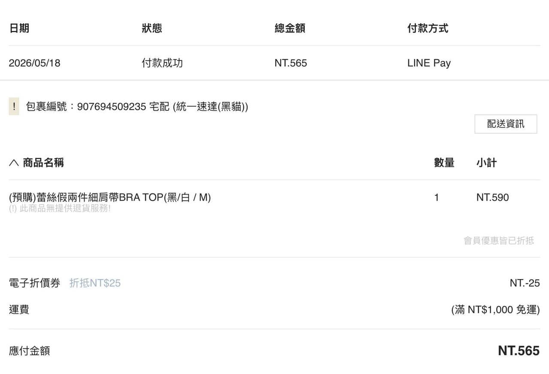Click the 付款方式 column header
Viewport: 549px width, 374px height.
click(x=428, y=28)
